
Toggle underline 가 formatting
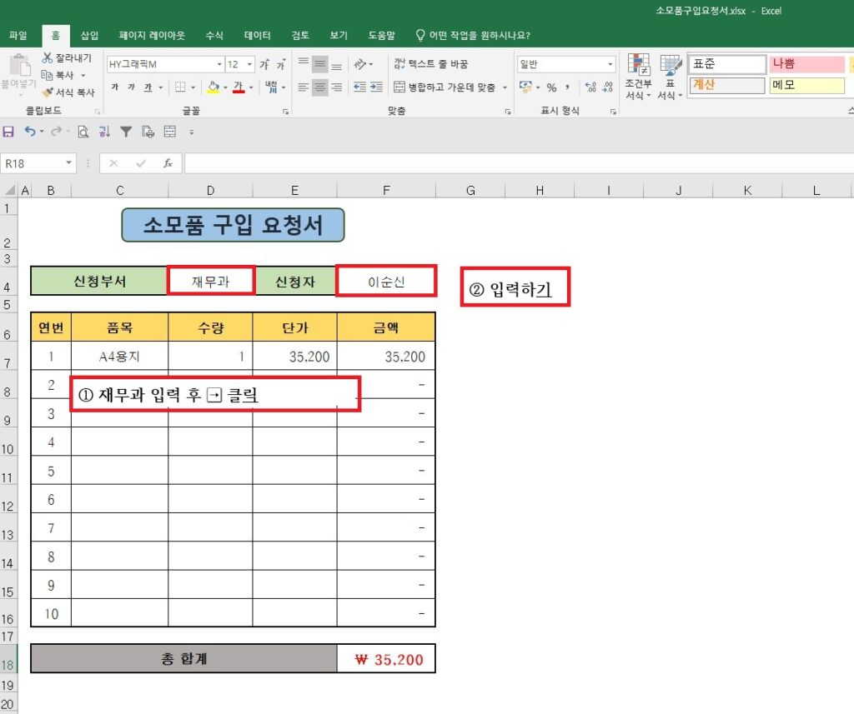click(148, 87)
